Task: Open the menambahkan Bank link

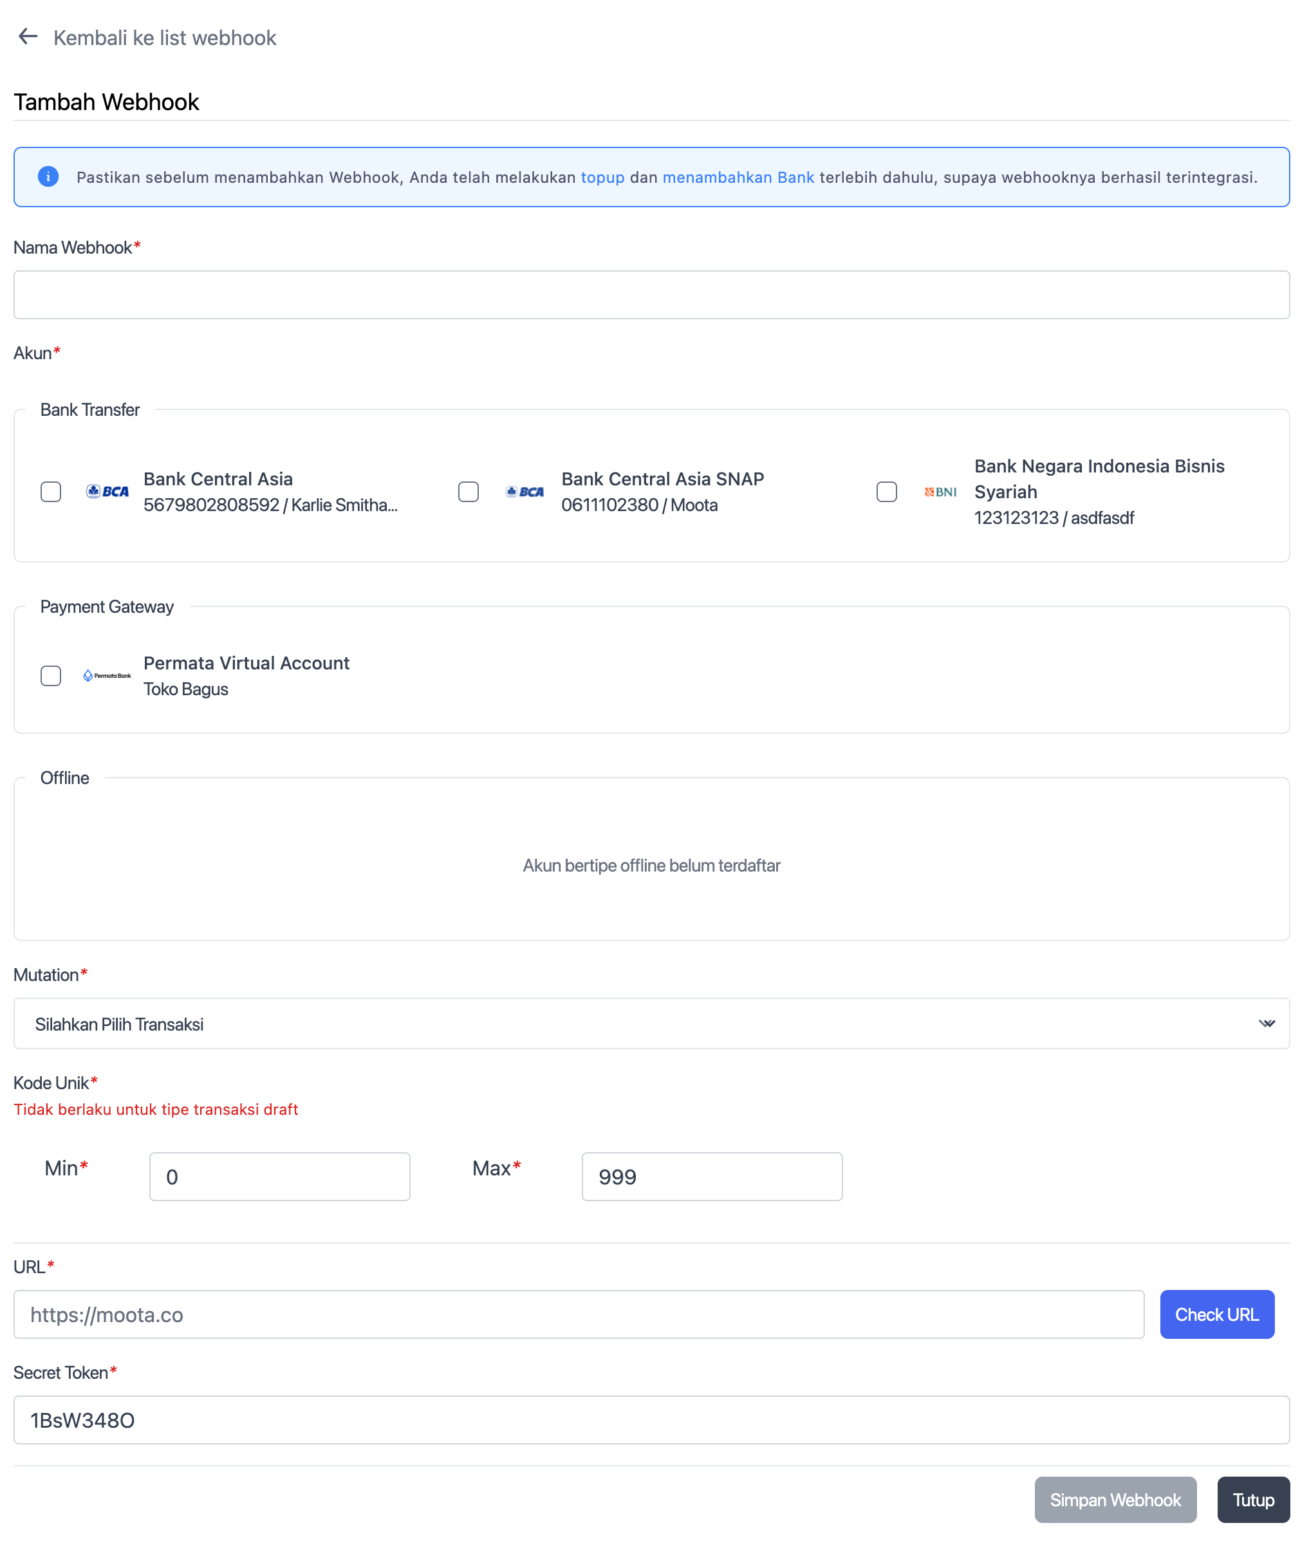Action: (738, 177)
